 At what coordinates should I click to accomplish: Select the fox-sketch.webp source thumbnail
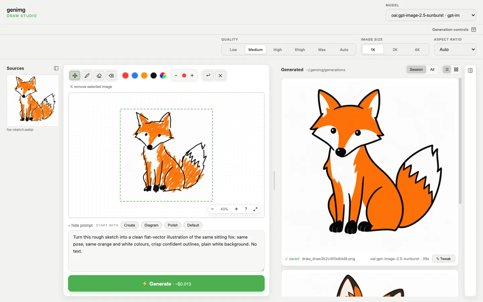[x=33, y=101]
